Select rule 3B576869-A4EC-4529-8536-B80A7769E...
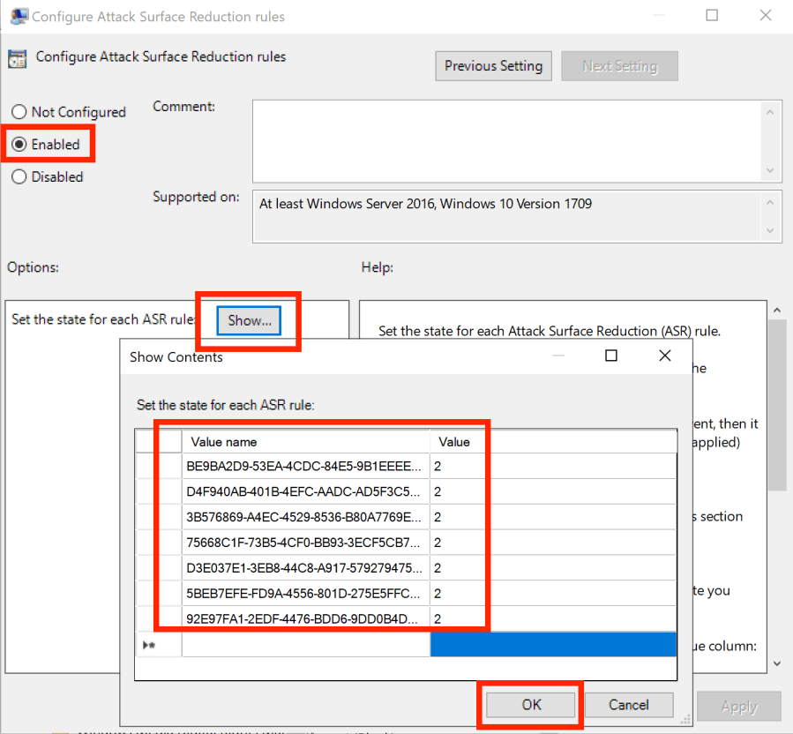This screenshot has height=734, width=793. 306,517
